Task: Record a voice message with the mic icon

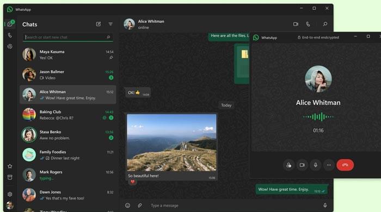Action: (325, 205)
